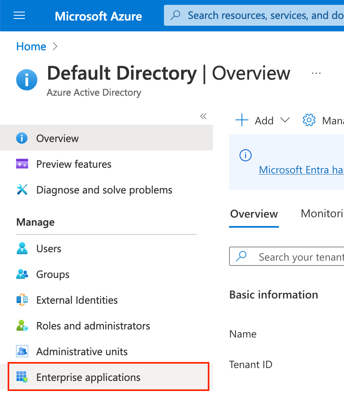Screen dimensions: 344x395
Task: Switch to the Monitoring tab
Action: point(322,214)
